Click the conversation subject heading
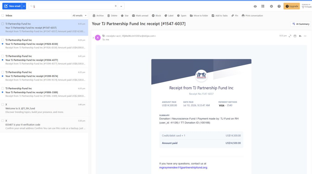 139,24
